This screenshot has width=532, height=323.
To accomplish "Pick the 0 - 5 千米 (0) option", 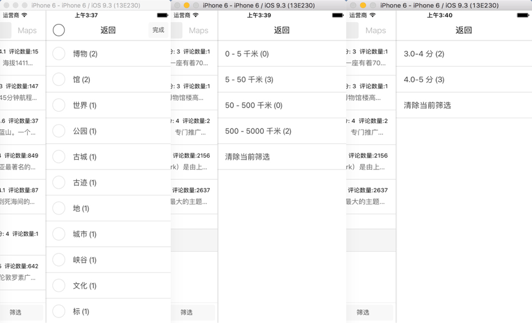I will [247, 53].
